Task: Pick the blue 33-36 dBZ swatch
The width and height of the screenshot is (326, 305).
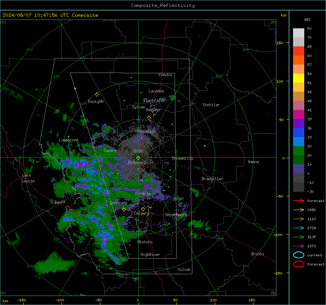Action: (298, 133)
